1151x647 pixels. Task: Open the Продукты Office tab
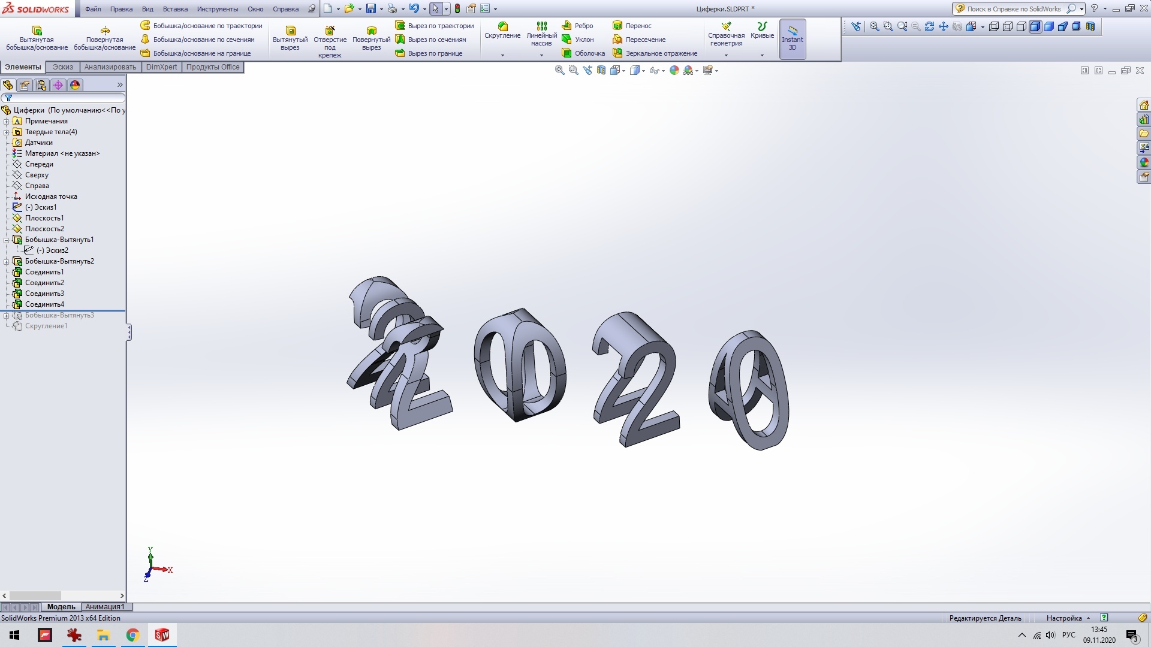213,67
